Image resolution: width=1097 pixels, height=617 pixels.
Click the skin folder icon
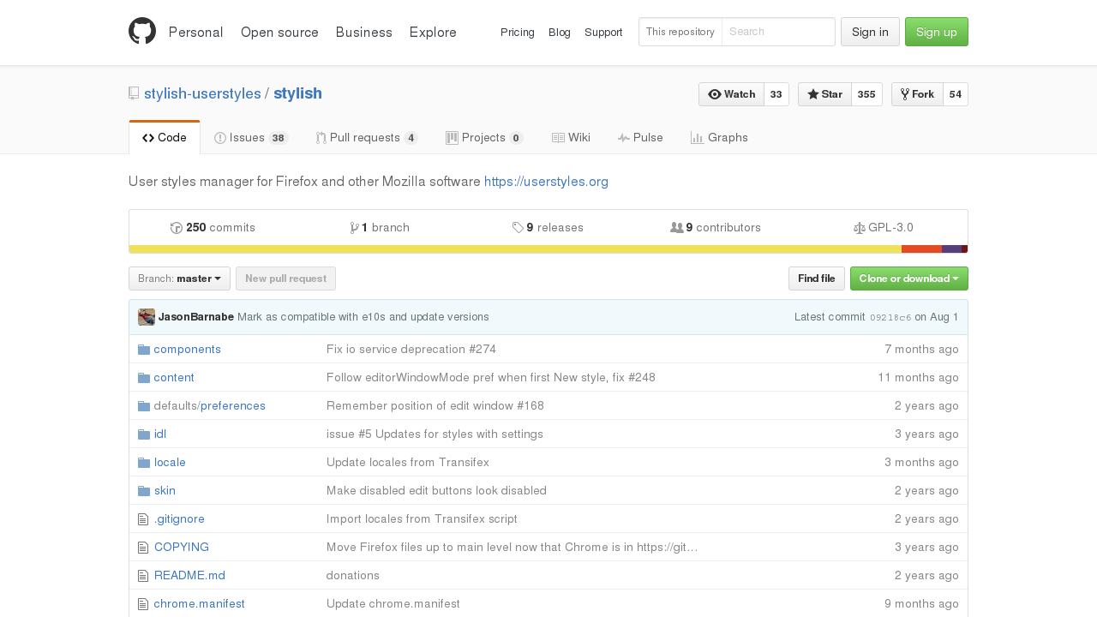[144, 491]
